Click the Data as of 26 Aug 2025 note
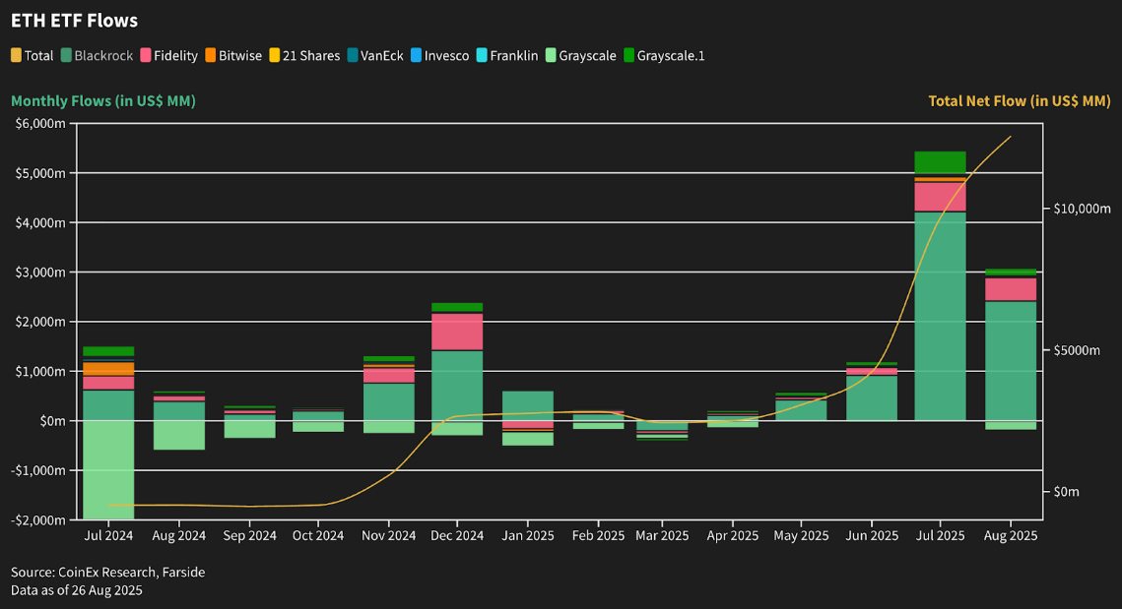The image size is (1122, 609). click(x=77, y=590)
